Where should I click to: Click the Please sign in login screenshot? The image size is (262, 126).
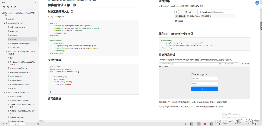[x=205, y=81]
